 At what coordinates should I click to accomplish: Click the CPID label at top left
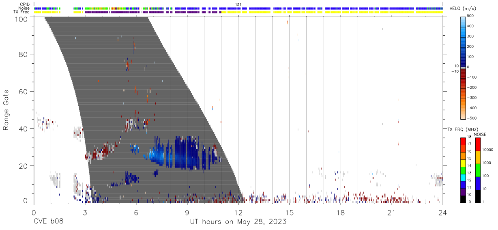point(25,4)
